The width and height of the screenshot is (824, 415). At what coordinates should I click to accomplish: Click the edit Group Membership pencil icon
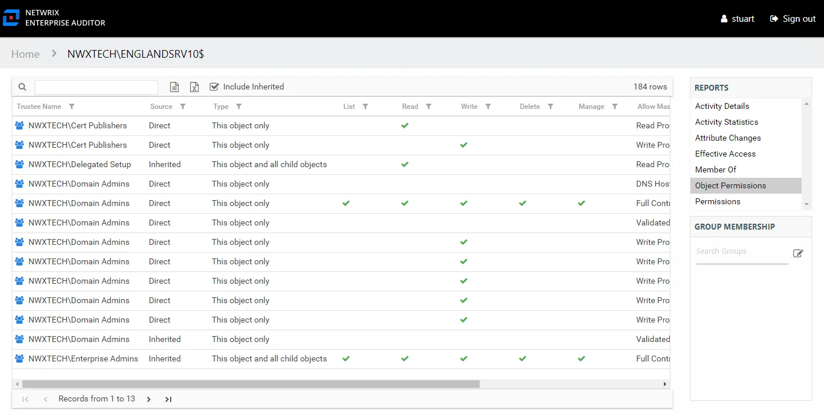click(798, 253)
